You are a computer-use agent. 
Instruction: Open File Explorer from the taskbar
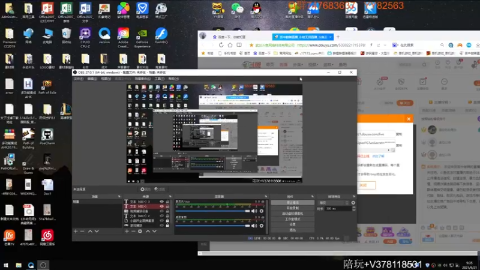click(19, 265)
